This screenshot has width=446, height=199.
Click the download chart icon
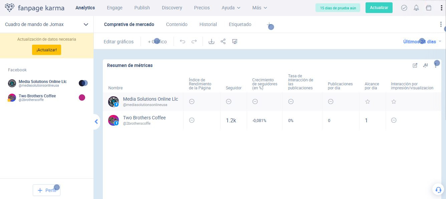pyautogui.click(x=211, y=42)
